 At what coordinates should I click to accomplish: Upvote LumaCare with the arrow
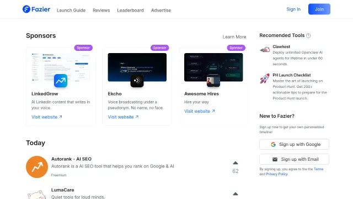coord(236,194)
